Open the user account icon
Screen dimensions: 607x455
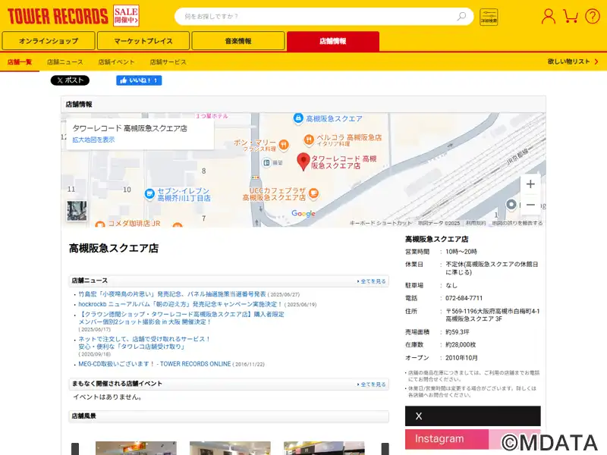point(548,17)
